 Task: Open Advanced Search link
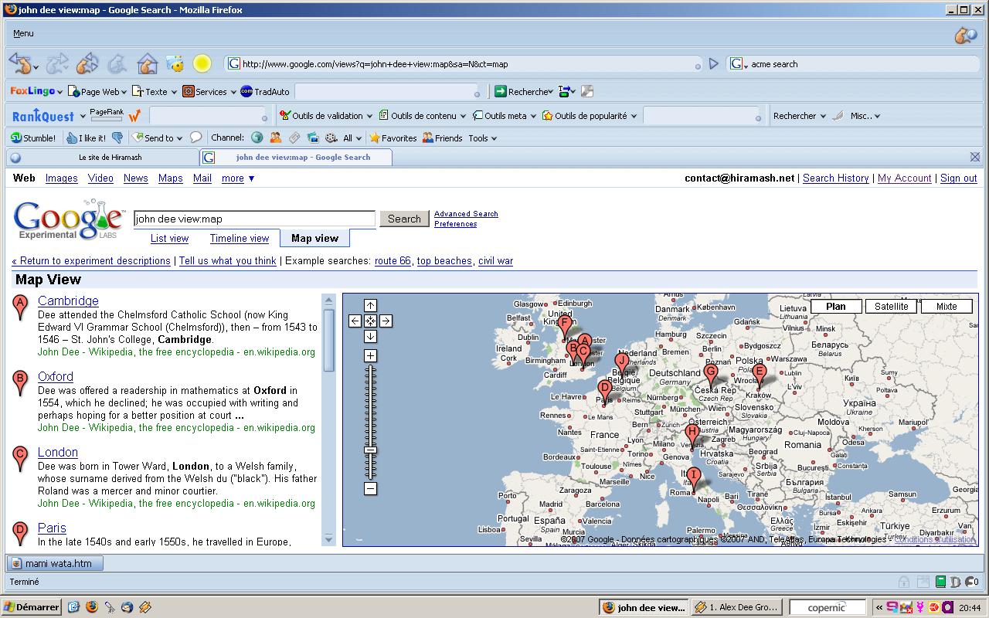466,214
